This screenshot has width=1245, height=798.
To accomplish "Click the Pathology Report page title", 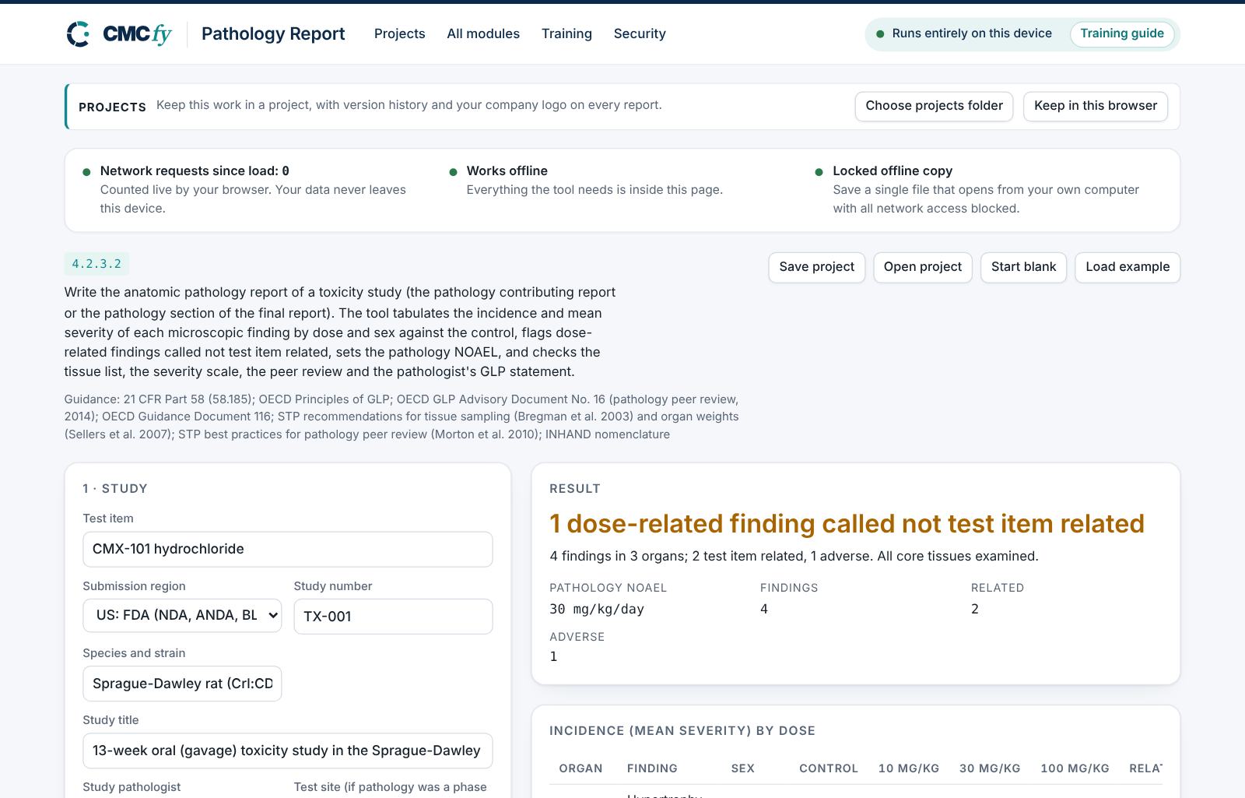I will (273, 33).
